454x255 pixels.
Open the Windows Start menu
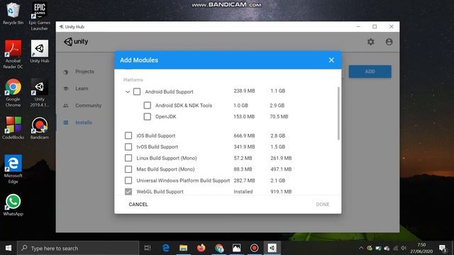coord(9,248)
